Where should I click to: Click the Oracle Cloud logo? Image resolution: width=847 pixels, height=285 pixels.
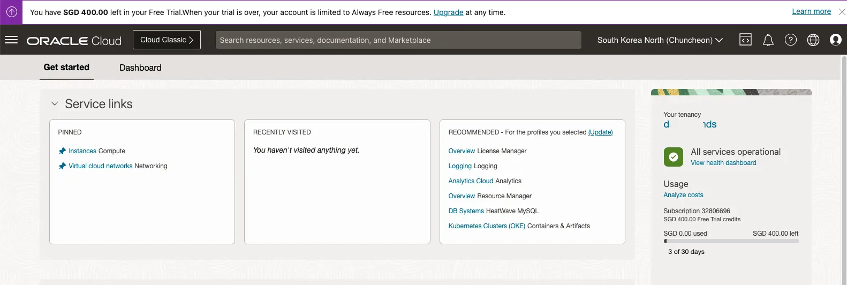(x=74, y=41)
